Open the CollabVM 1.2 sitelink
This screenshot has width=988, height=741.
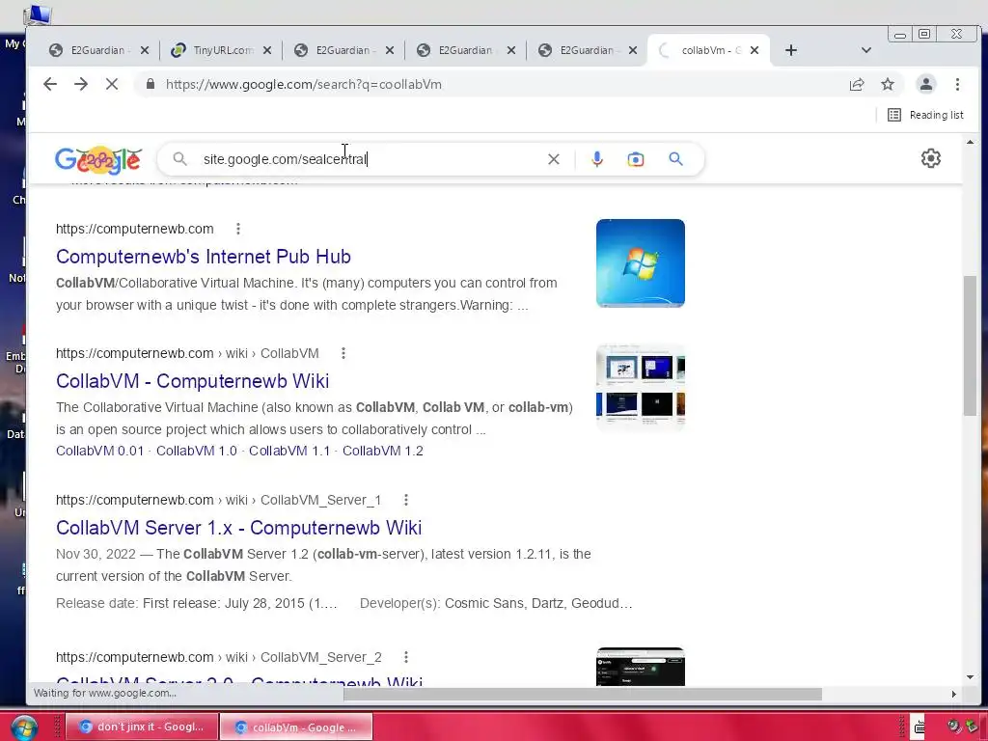click(x=382, y=451)
